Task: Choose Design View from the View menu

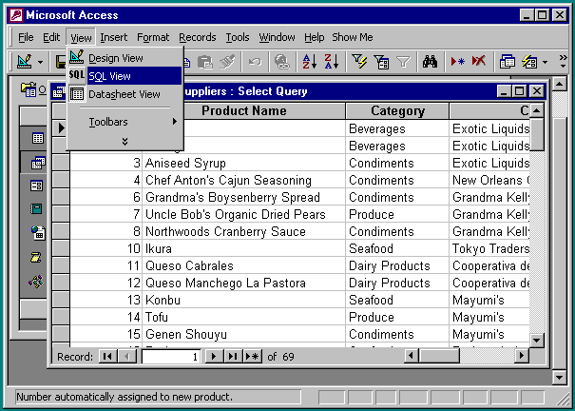Action: [x=125, y=58]
